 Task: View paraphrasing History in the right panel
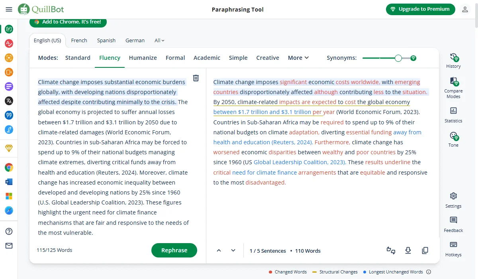453,60
